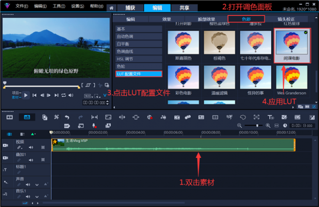Click the split clip scissors icon
319x207 pixels.
[100, 85]
